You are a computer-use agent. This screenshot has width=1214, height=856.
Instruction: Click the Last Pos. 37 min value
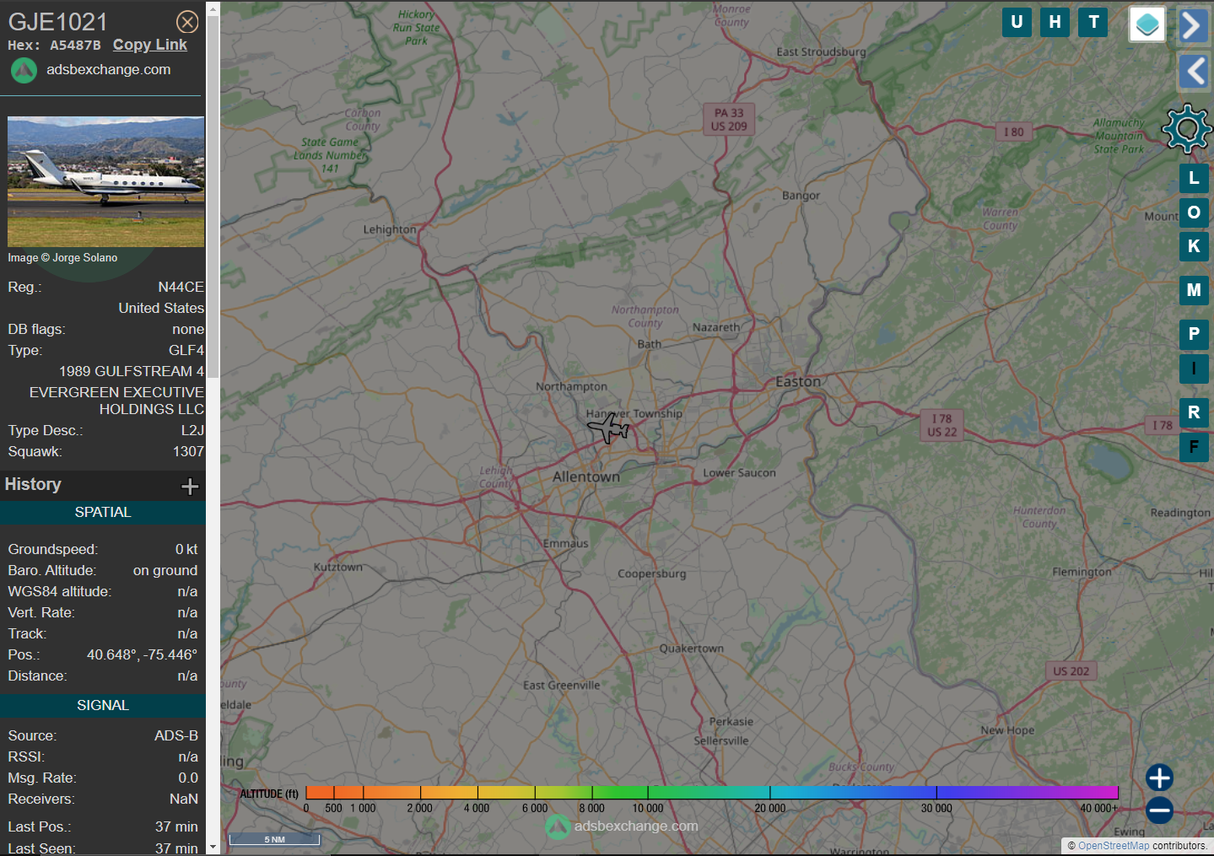click(176, 827)
